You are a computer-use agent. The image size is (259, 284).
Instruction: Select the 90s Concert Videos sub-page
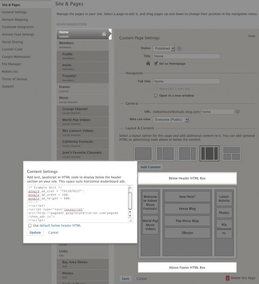point(83,133)
